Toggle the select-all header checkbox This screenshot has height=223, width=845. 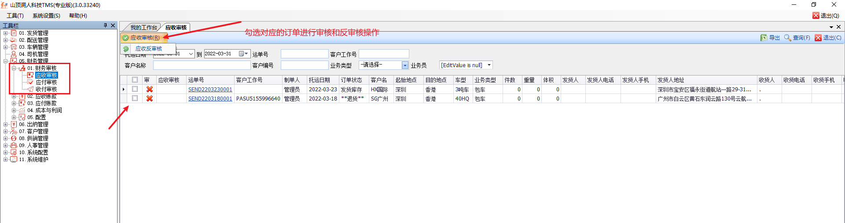[135, 80]
